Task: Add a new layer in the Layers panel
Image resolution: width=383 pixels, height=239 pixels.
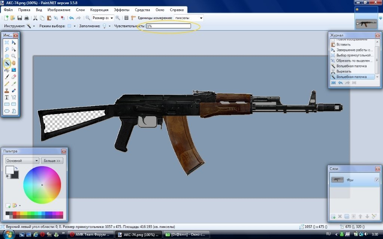Action: click(333, 216)
